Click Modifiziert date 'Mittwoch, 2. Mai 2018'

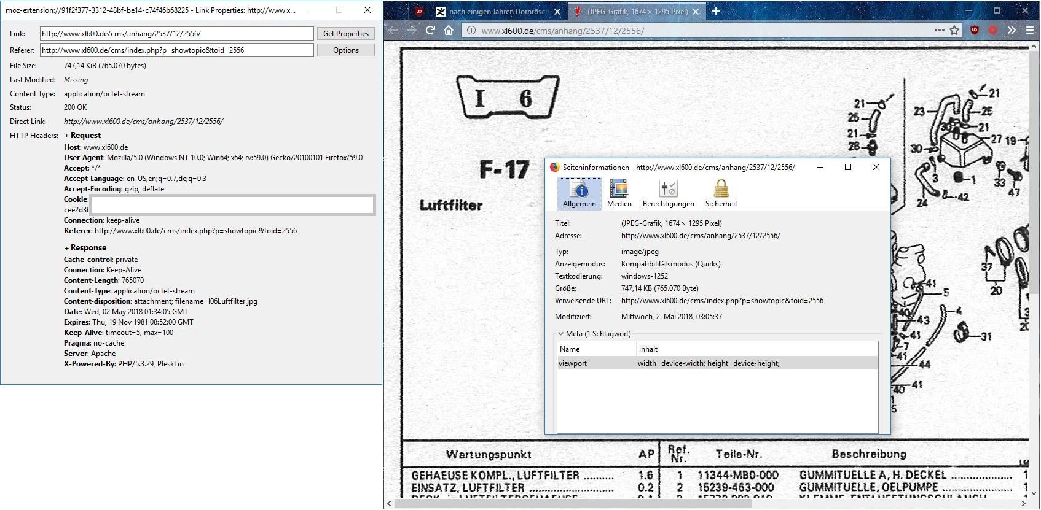[x=672, y=317]
